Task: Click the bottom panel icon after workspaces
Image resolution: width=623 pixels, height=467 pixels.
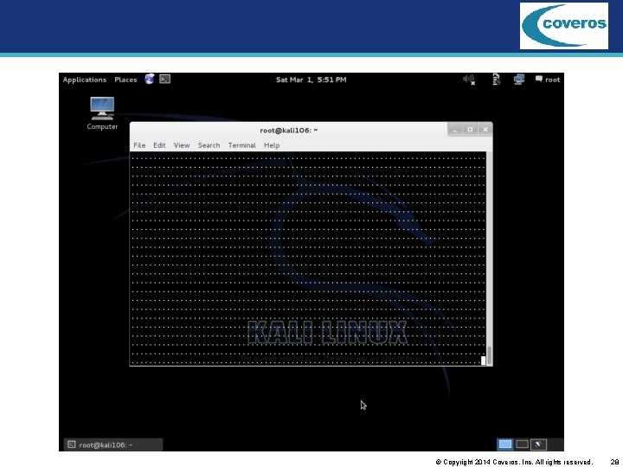Action: tap(539, 445)
